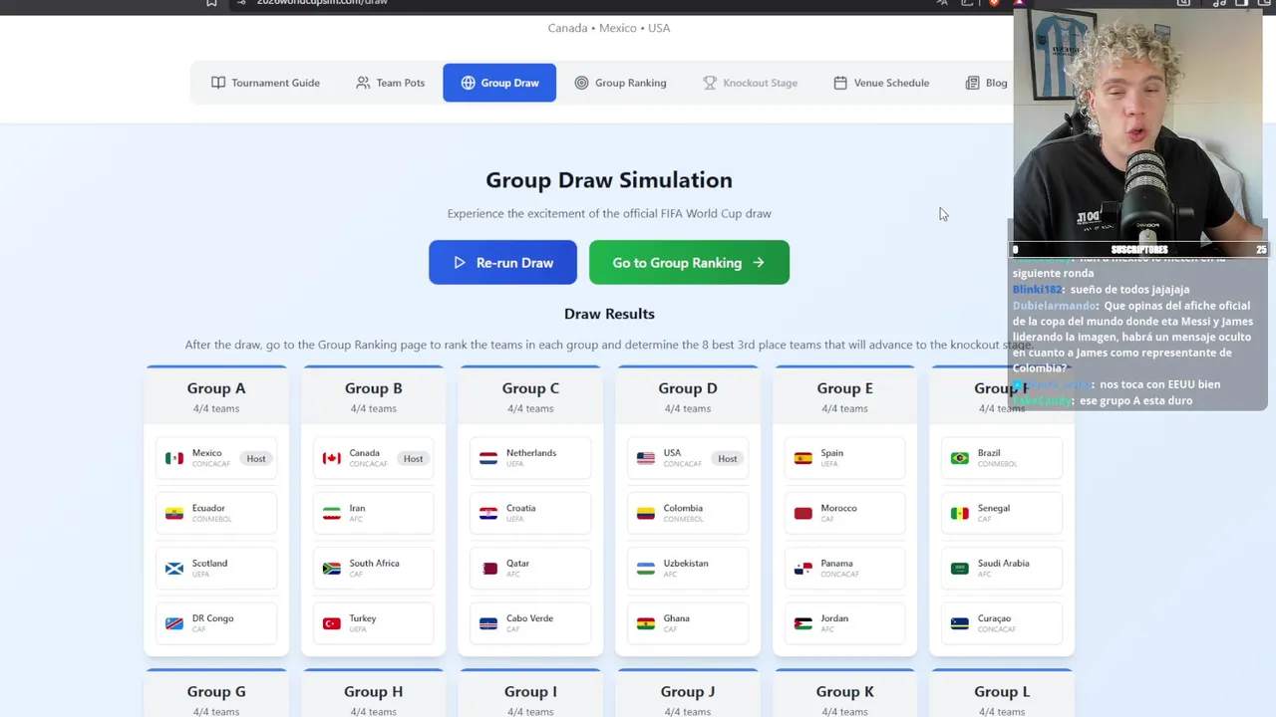The image size is (1276, 717).
Task: Click the target icon beside Group Ranking
Action: (x=581, y=83)
